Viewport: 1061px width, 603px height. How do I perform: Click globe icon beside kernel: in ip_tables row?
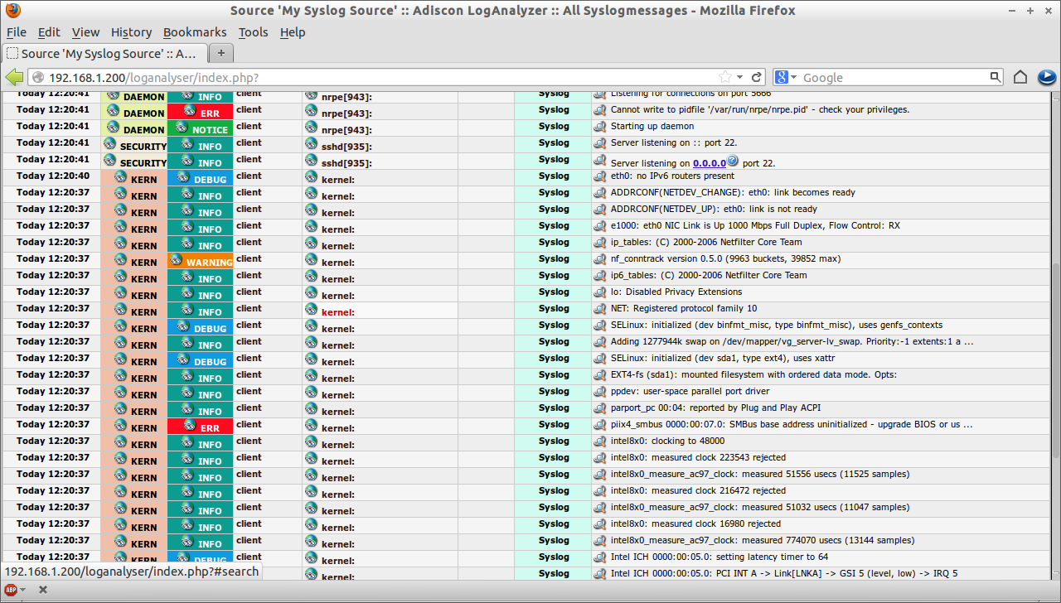[311, 243]
